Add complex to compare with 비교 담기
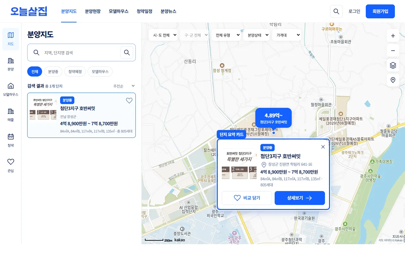The height and width of the screenshot is (253, 405). point(247,198)
